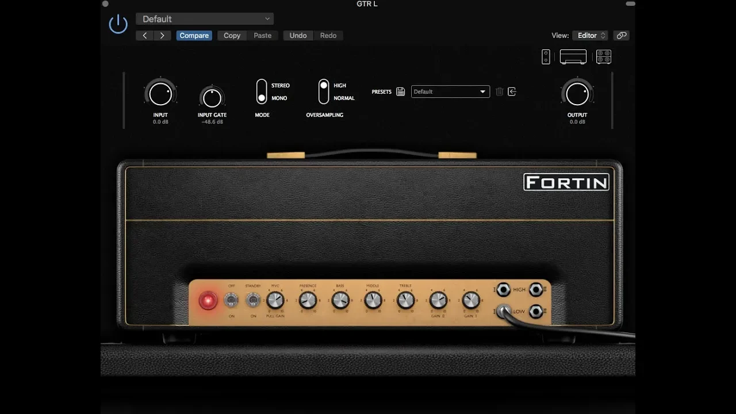Close the GTR L plugin window
Image resolution: width=736 pixels, height=414 pixels.
105,4
